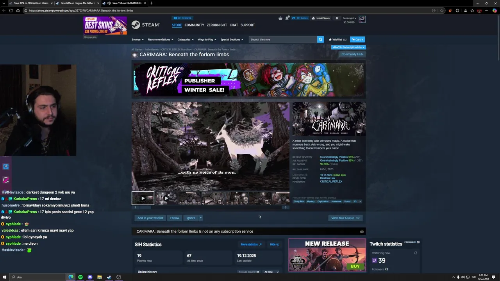
Task: Click the Horror tag
Action: click(x=347, y=201)
